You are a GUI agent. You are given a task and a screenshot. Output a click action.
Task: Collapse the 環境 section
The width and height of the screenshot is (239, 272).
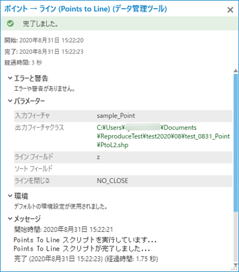(x=10, y=196)
